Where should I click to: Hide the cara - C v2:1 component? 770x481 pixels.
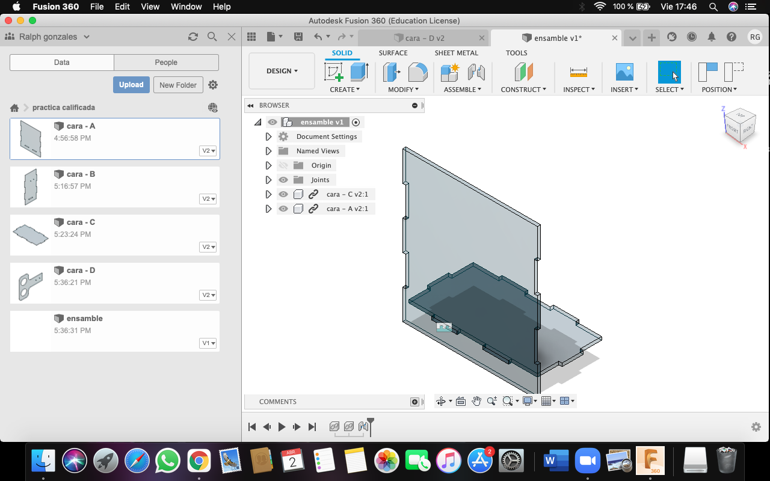pyautogui.click(x=283, y=194)
